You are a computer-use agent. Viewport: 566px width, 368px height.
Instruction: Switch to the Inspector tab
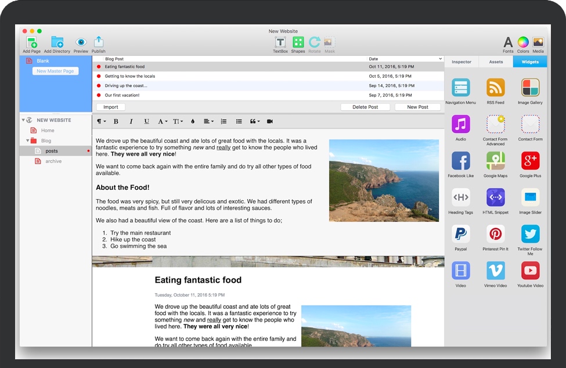pyautogui.click(x=462, y=62)
